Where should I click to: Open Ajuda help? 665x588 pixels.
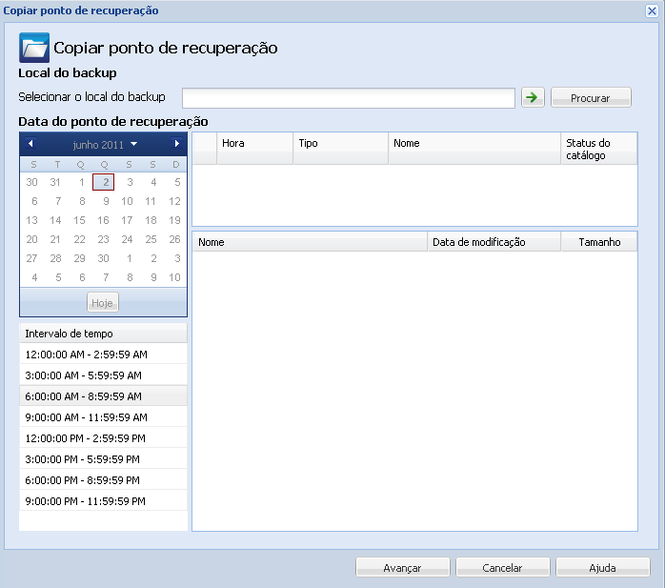pyautogui.click(x=603, y=567)
